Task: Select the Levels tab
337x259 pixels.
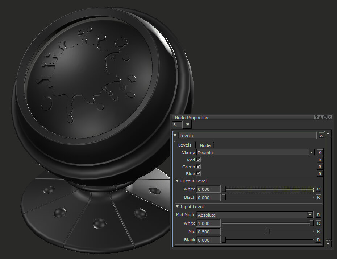Action: 185,145
